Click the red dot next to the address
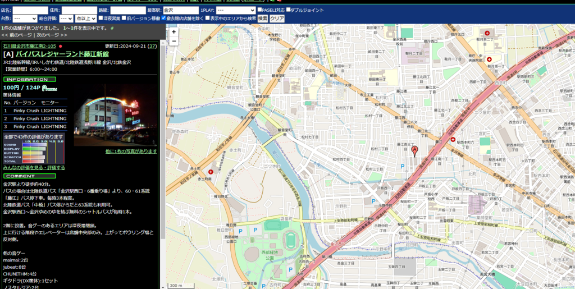This screenshot has height=289, width=575. [x=61, y=46]
